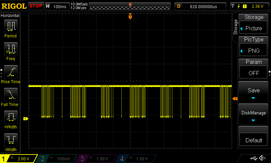Click the STOP run status indicator
This screenshot has height=163, width=271.
click(x=36, y=6)
